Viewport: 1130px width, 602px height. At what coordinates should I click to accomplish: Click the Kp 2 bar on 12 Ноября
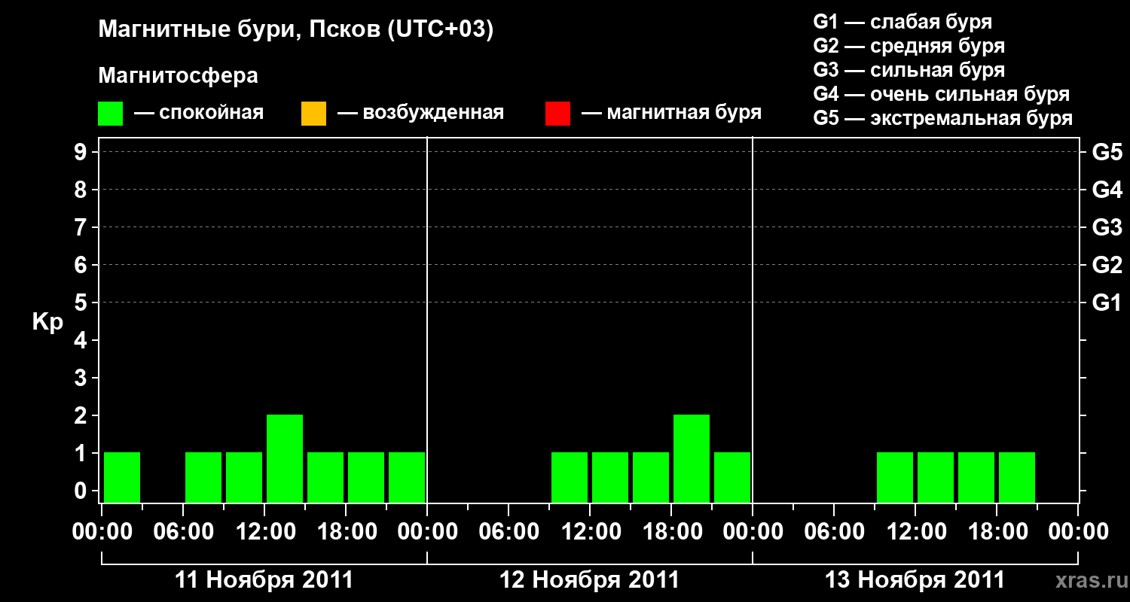point(692,458)
